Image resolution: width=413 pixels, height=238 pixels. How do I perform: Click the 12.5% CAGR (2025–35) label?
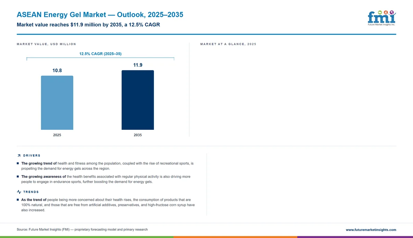[100, 54]
